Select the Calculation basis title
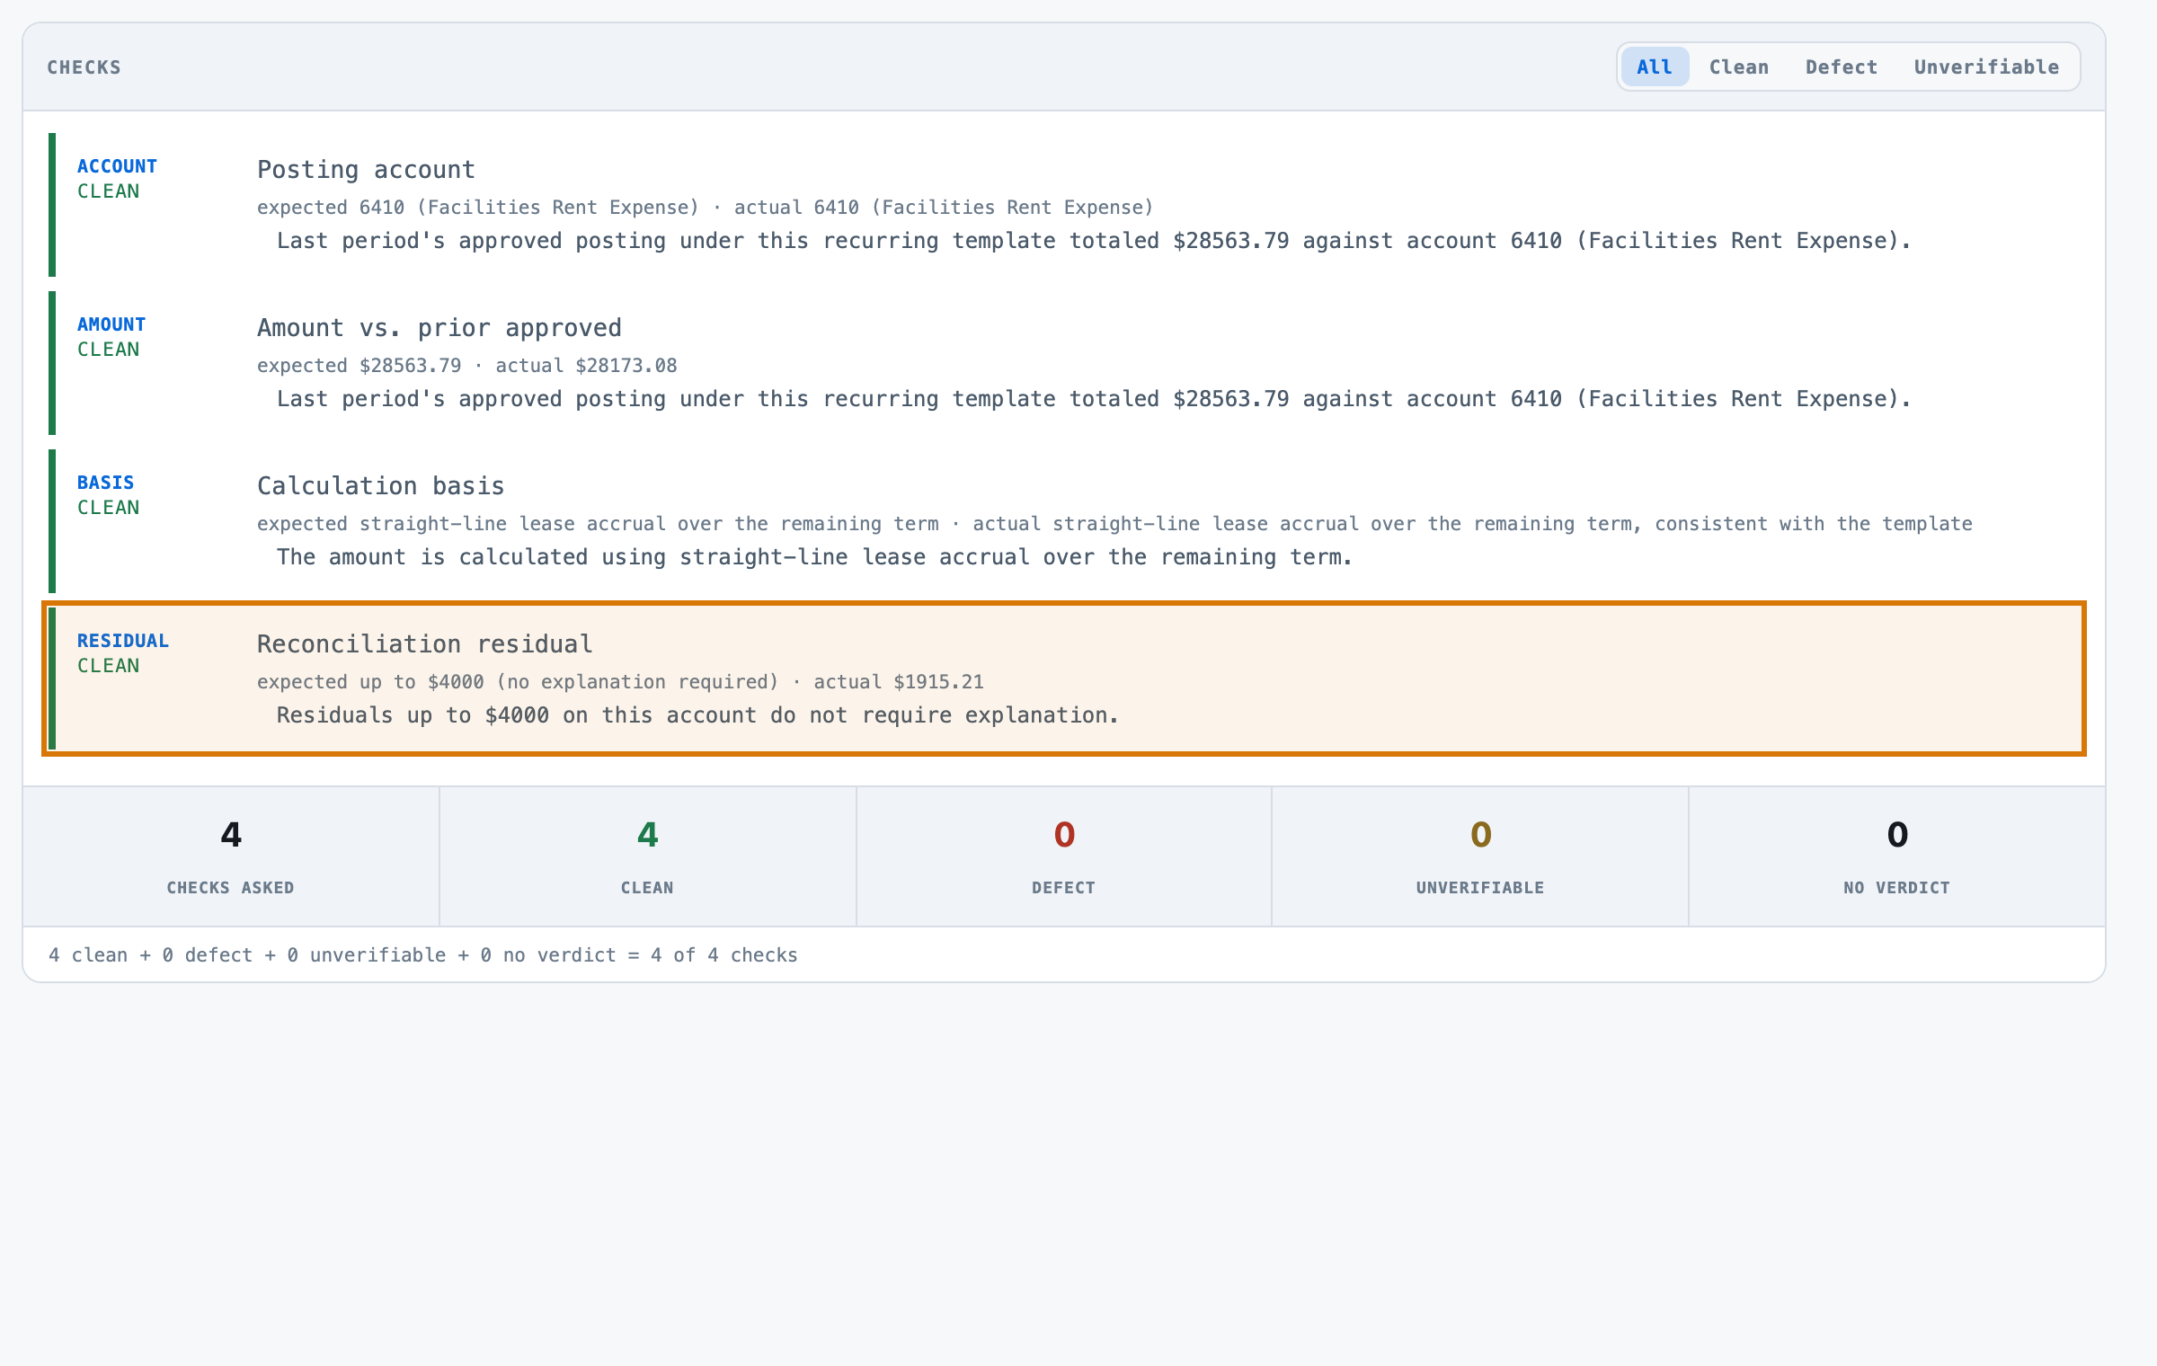 tap(381, 486)
